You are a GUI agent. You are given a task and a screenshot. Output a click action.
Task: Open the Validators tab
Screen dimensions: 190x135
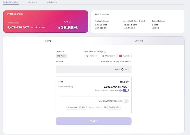click(52, 2)
